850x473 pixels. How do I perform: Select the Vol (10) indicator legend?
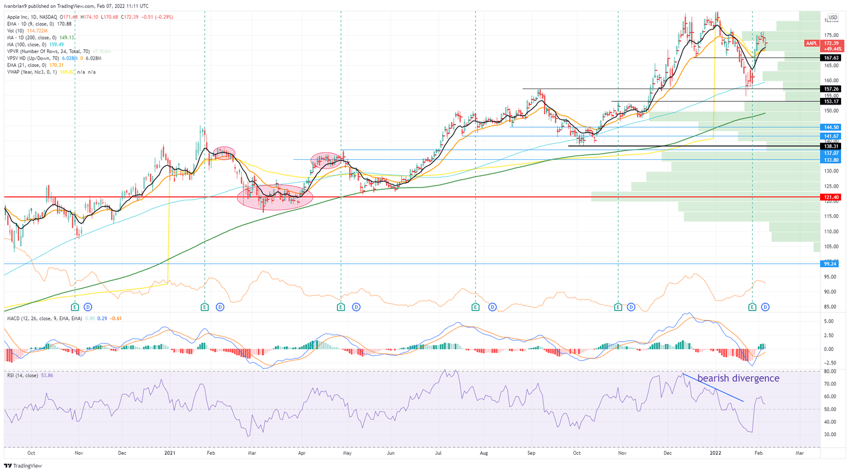tap(27, 31)
